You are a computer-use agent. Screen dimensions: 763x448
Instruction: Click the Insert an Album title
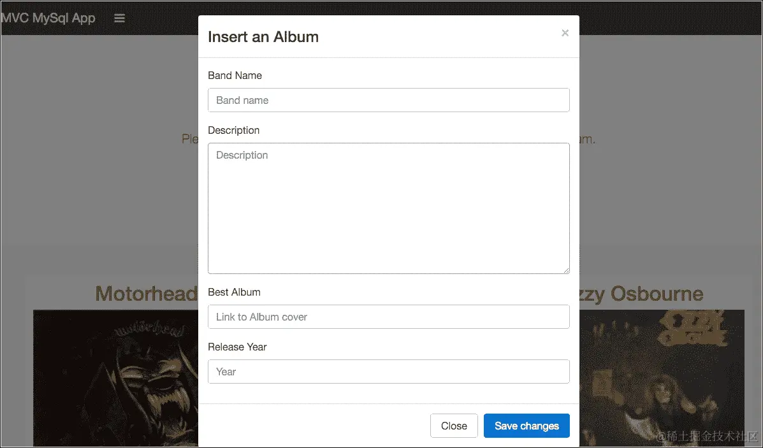point(263,37)
